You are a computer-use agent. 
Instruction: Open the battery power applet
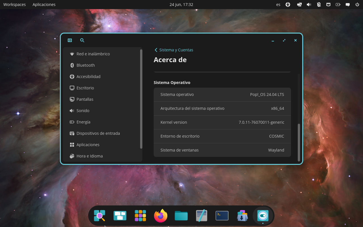(x=338, y=5)
